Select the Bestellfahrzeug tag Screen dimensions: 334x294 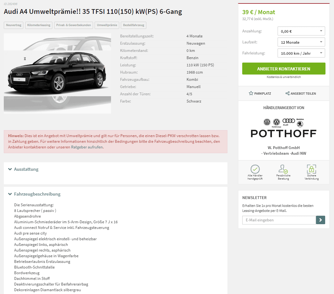(x=133, y=25)
